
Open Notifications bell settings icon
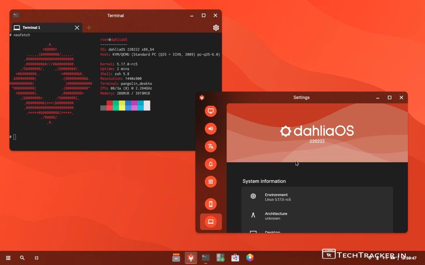pyautogui.click(x=211, y=164)
